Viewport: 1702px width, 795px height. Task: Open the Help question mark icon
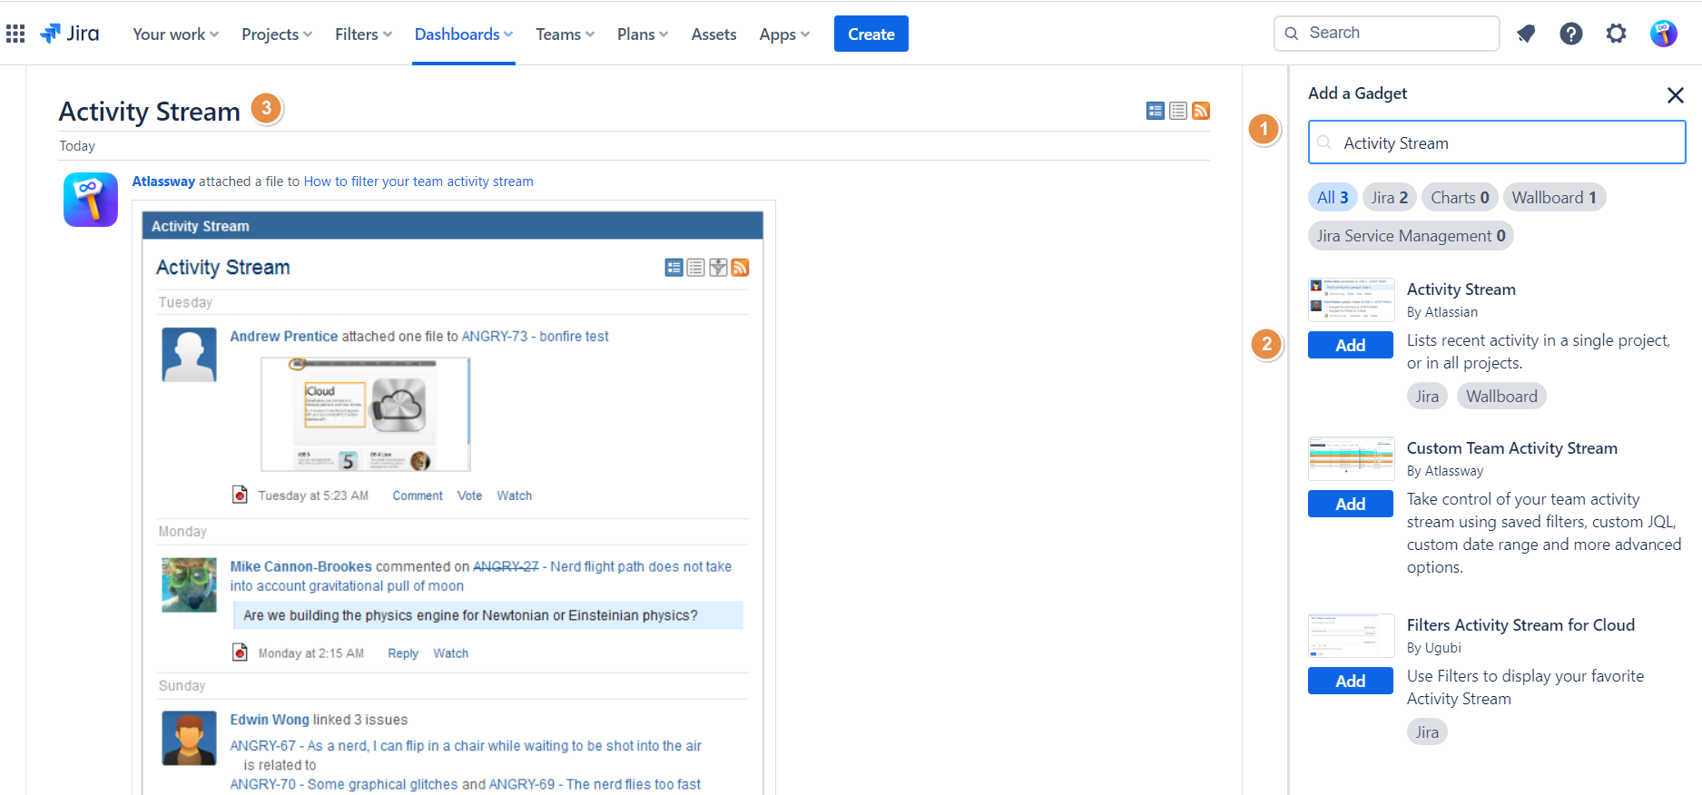click(1570, 34)
